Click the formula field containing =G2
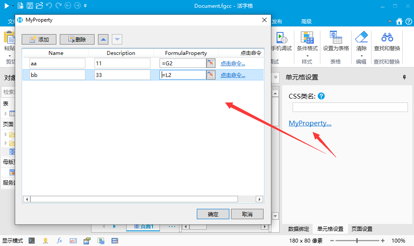Screen dimensions: 414x246 [x=183, y=63]
